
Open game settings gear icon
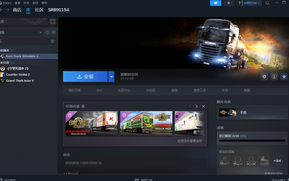(x=264, y=77)
